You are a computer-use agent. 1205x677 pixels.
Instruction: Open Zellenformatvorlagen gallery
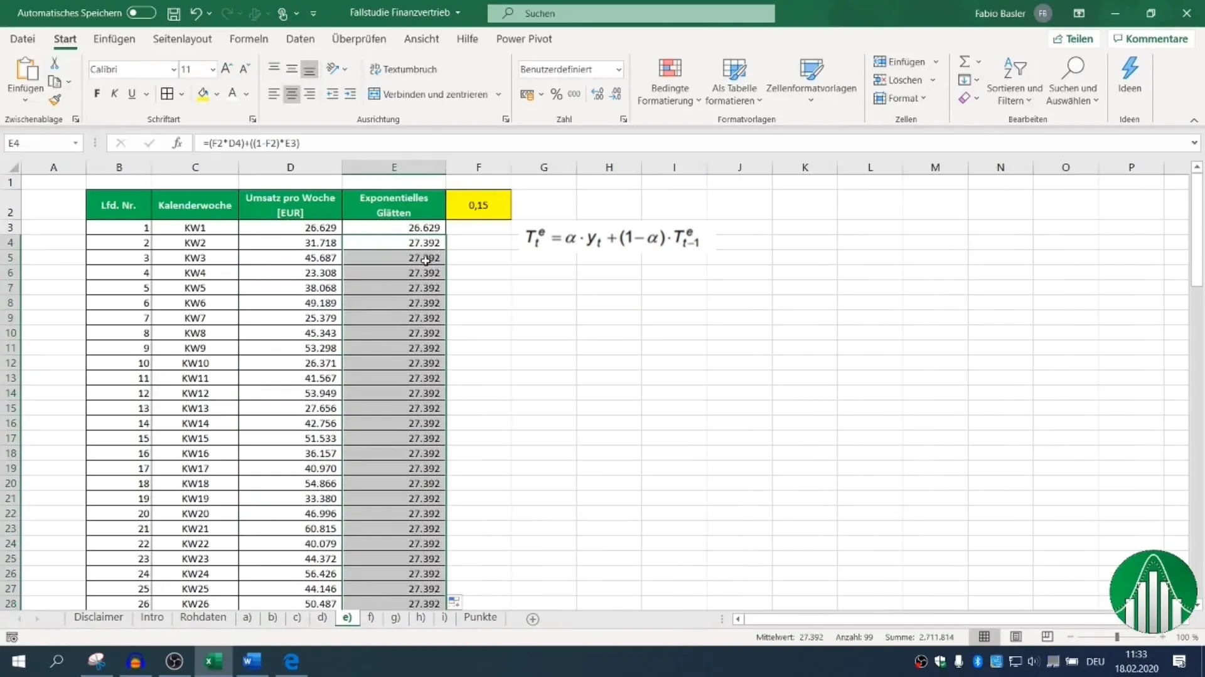click(811, 81)
